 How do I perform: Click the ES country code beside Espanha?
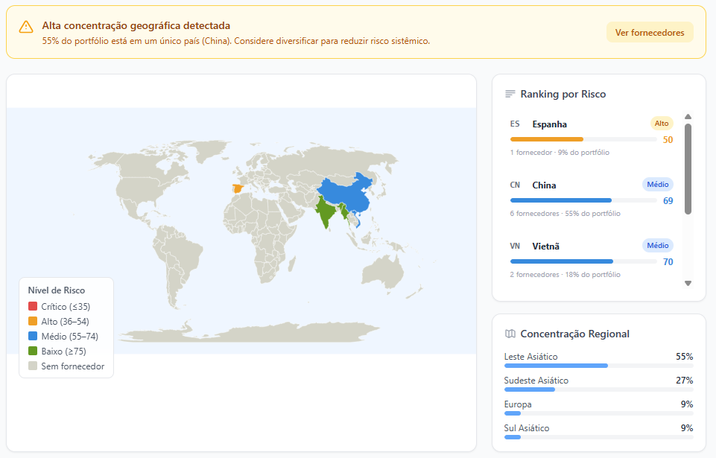pyautogui.click(x=515, y=124)
